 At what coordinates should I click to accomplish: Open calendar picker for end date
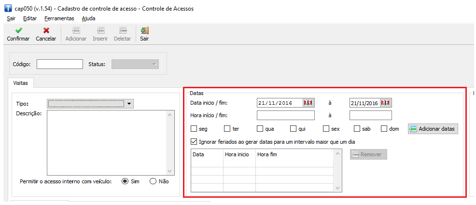[385, 103]
